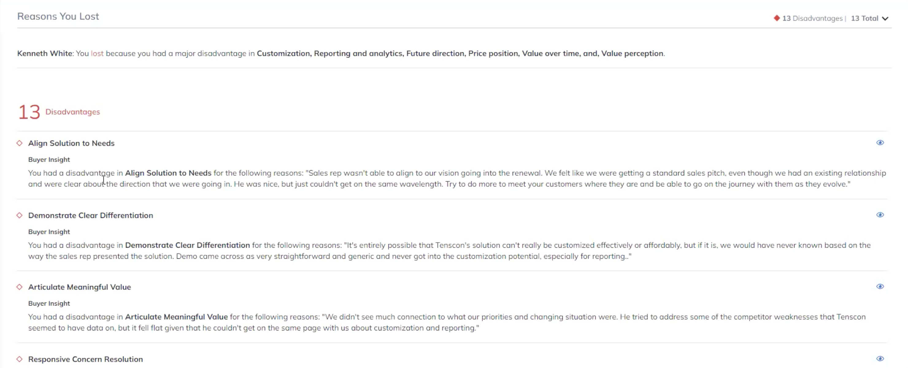The height and width of the screenshot is (368, 908).
Task: Click the Kenneth White name label
Action: 45,54
